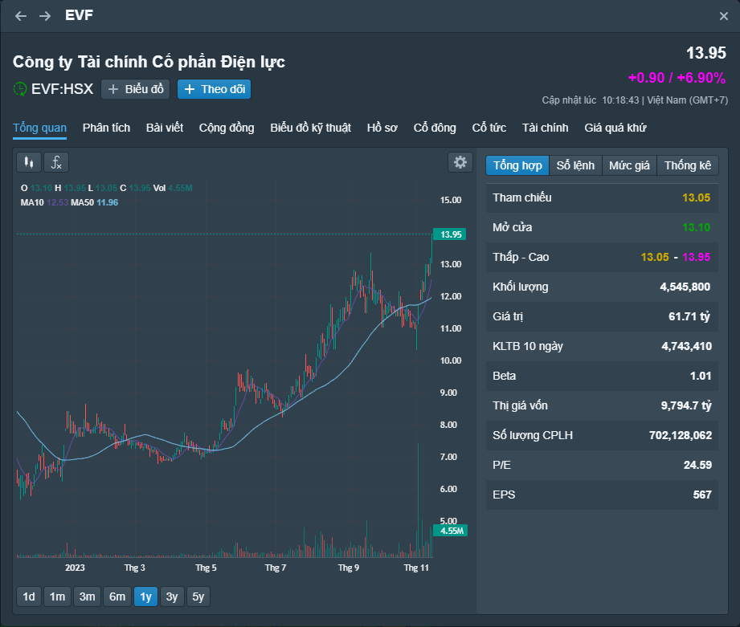Image resolution: width=740 pixels, height=627 pixels.
Task: Click the company name Công ty Tài chính Cổ phần Điện lực
Action: coord(149,62)
